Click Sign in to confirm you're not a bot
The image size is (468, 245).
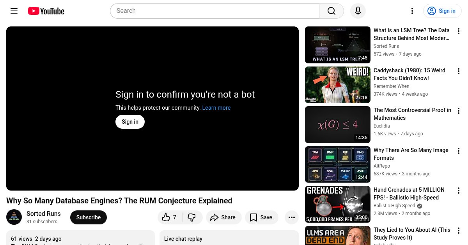(x=130, y=122)
